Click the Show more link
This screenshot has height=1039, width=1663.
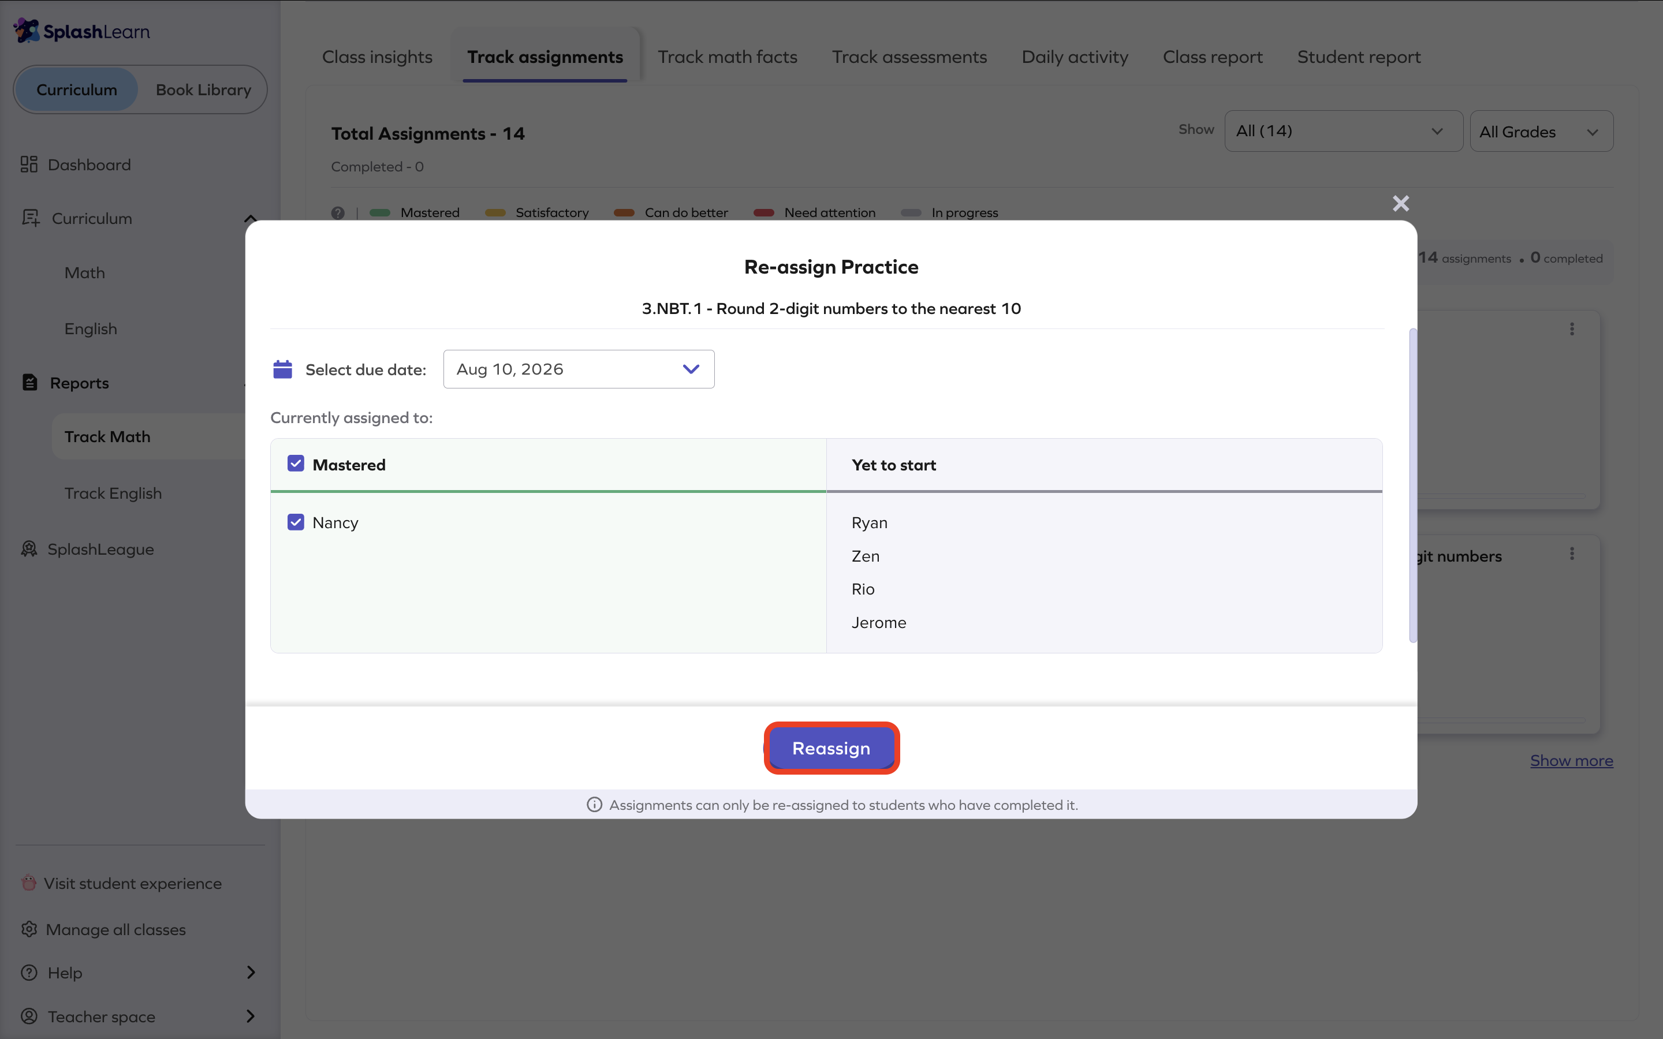tap(1572, 760)
